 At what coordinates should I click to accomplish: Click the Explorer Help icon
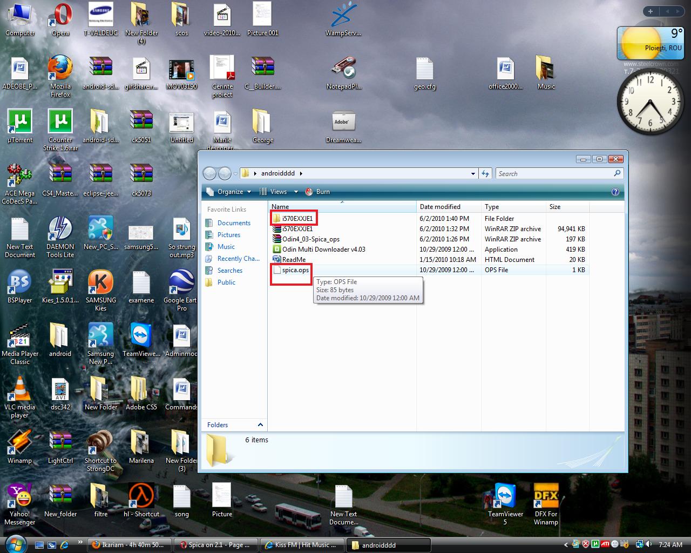tap(615, 192)
